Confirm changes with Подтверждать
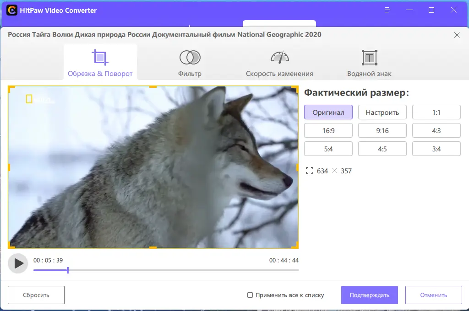Image resolution: width=469 pixels, height=311 pixels. (x=369, y=295)
